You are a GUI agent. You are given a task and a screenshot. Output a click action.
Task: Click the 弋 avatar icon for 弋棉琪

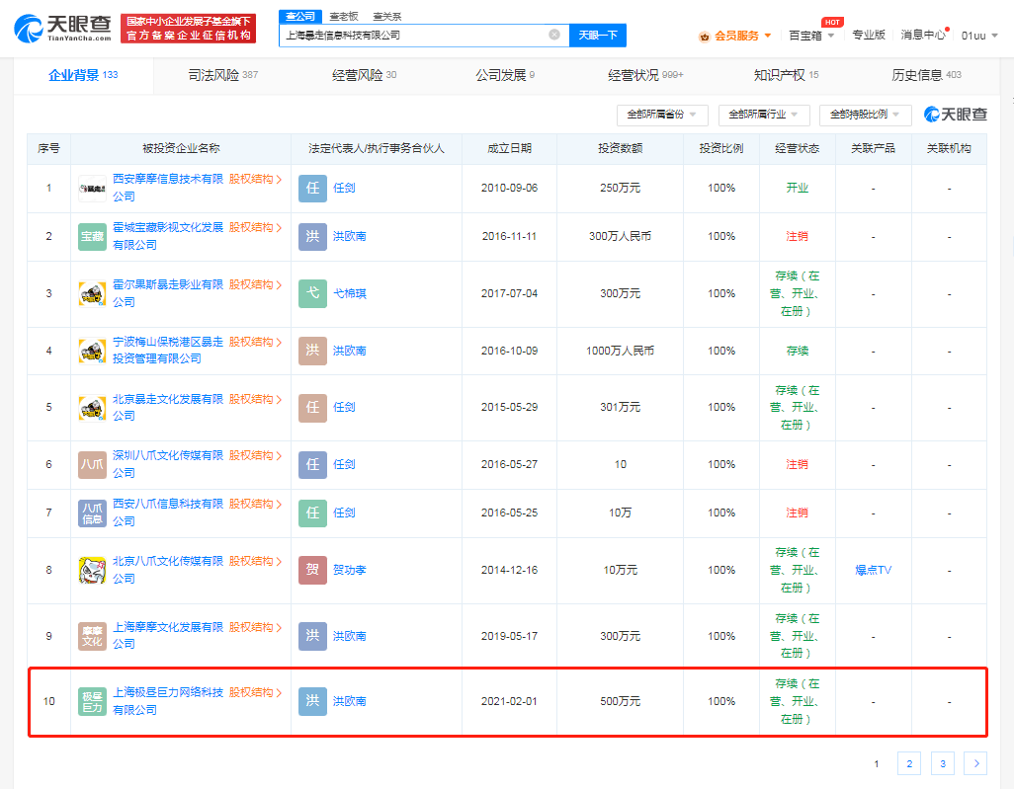coord(312,293)
